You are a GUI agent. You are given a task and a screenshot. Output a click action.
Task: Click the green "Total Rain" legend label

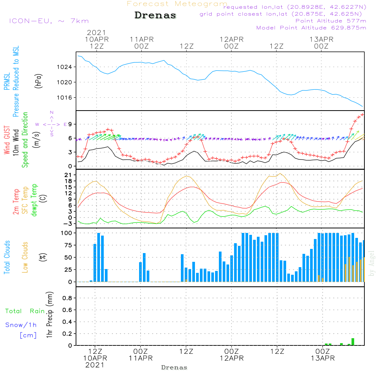coord(25,311)
